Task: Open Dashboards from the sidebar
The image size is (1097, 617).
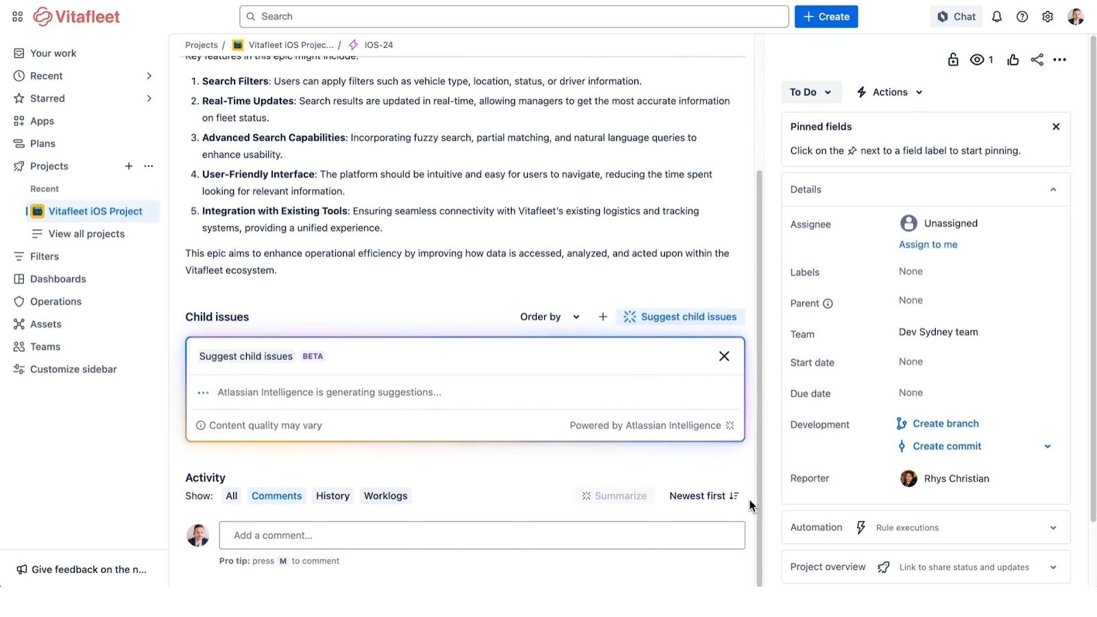Action: coord(58,278)
